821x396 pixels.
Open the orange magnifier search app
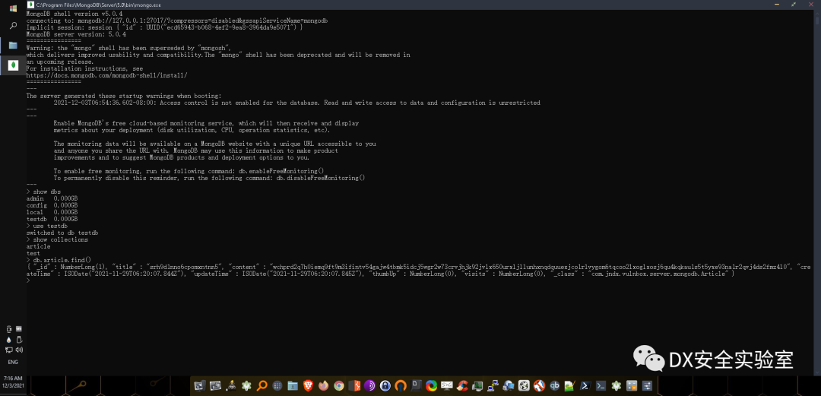tap(262, 386)
